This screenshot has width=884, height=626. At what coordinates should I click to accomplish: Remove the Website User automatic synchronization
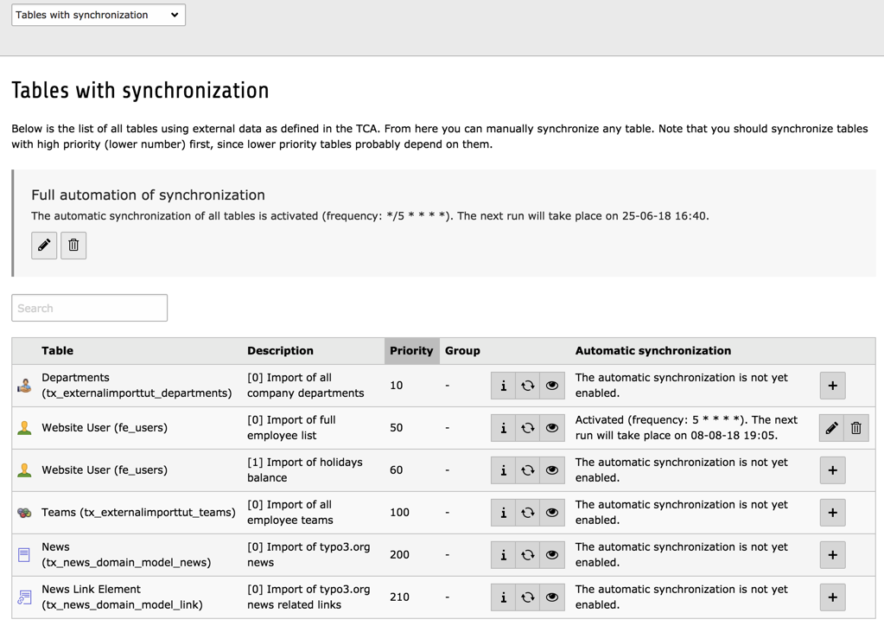coord(857,427)
